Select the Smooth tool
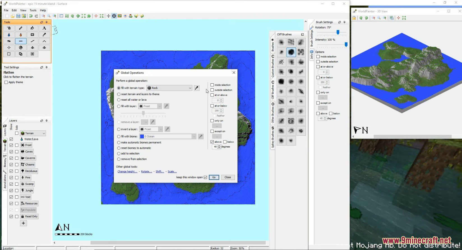Image resolution: width=462 pixels, height=250 pixels. click(33, 41)
